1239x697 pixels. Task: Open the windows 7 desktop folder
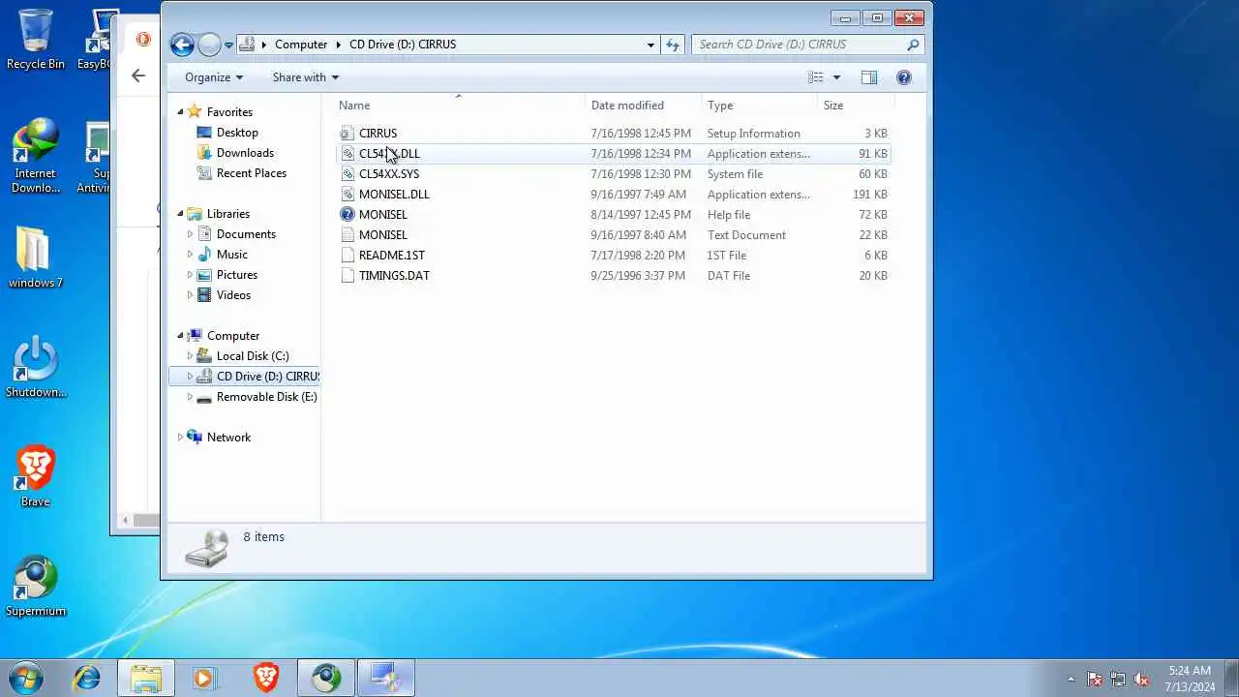(36, 258)
